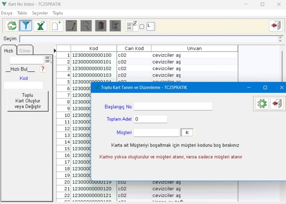The width and height of the screenshot is (286, 204).
Task: Click the red door exit icon in main toolbar
Action: click(x=275, y=26)
